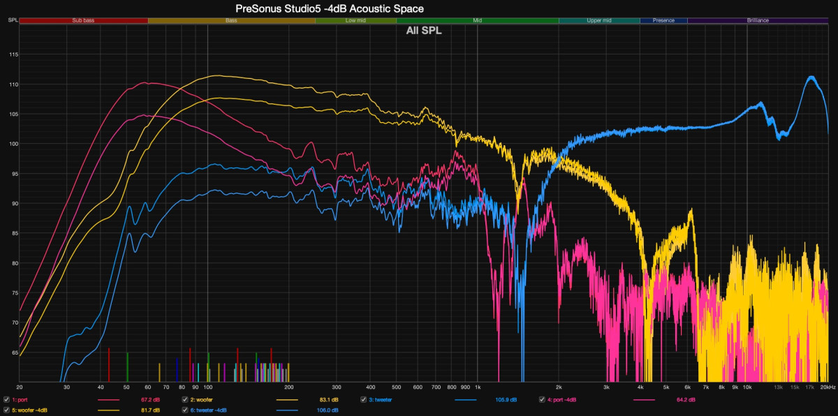Image resolution: width=838 pixels, height=416 pixels.
Task: Click the '10k' tick on the frequency axis
Action: [x=747, y=387]
